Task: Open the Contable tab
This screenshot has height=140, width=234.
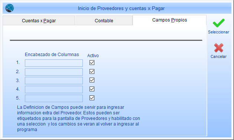Action: tap(104, 20)
